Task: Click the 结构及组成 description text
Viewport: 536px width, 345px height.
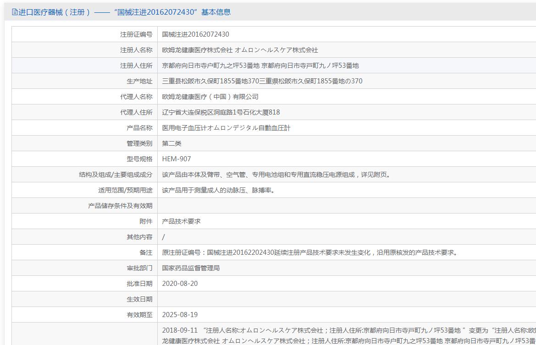Action: coord(277,175)
